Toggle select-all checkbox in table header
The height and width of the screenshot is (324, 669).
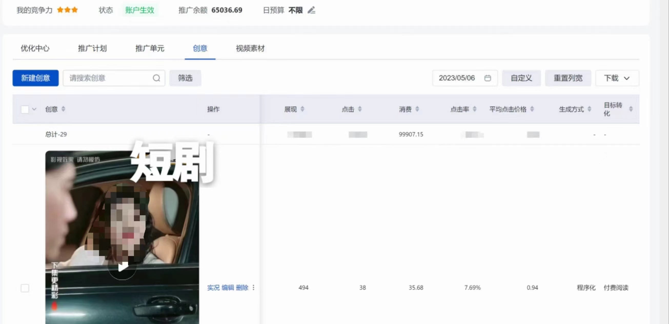tap(25, 109)
